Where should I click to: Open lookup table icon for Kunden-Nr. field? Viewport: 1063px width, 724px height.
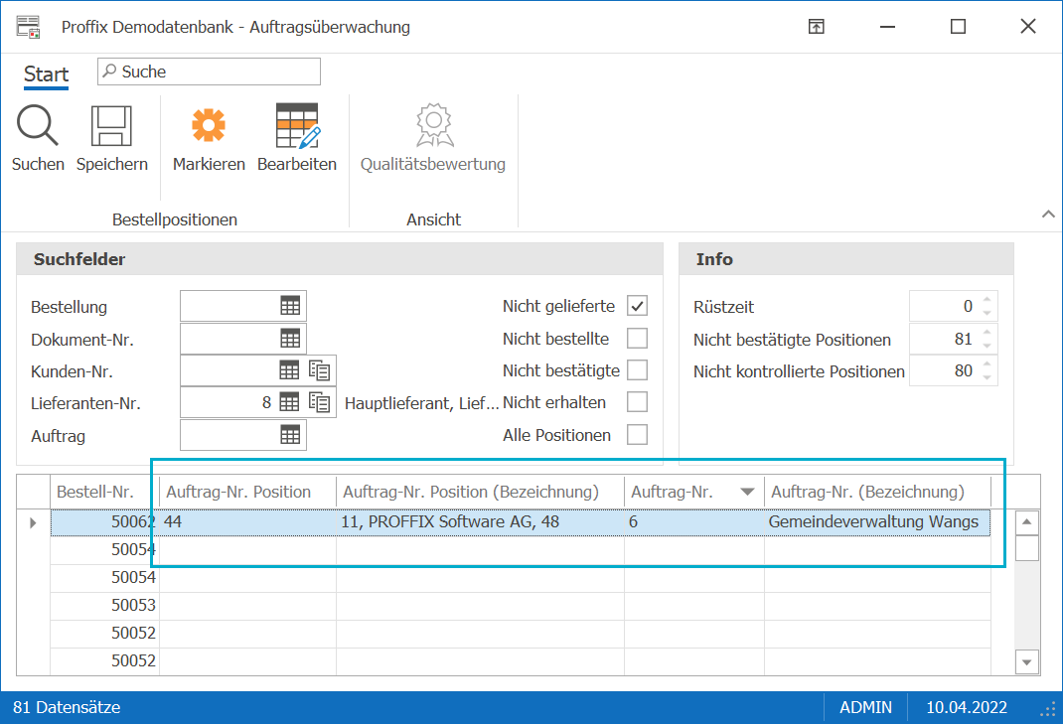289,370
